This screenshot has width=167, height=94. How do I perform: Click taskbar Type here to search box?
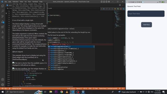pyautogui.click(x=24, y=92)
